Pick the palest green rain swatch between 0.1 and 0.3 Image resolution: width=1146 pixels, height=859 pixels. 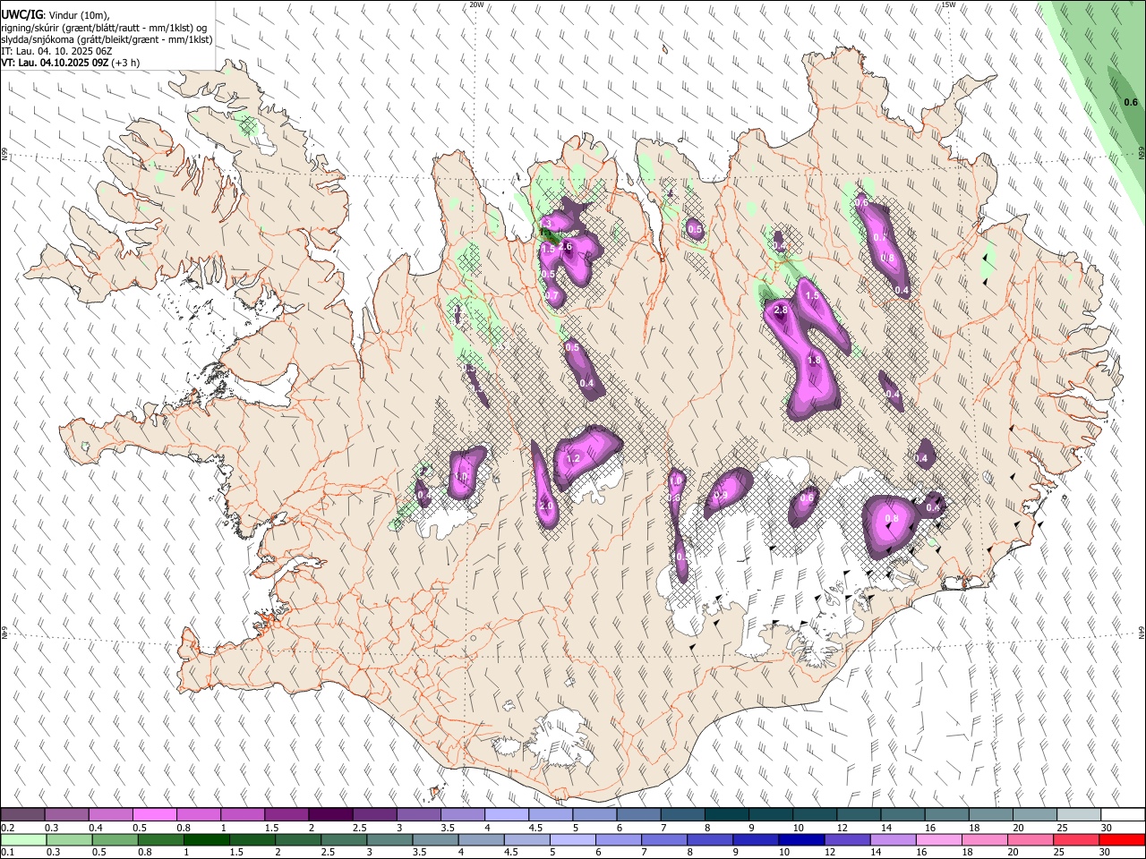click(x=23, y=839)
